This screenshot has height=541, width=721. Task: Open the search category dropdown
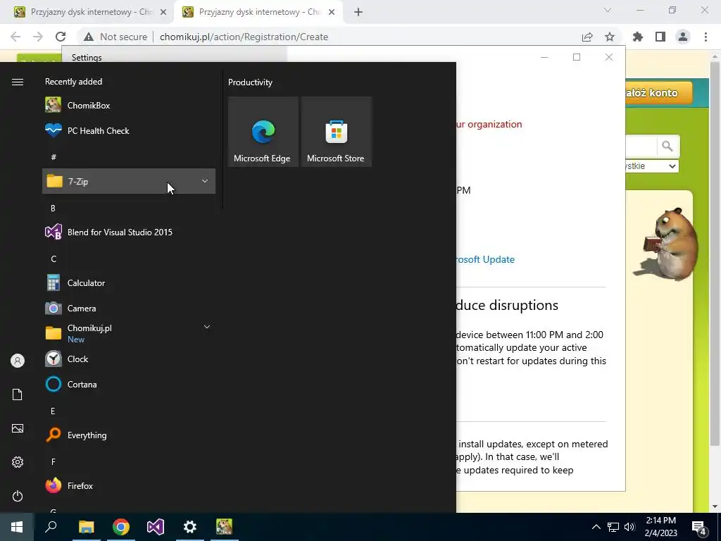[652, 166]
